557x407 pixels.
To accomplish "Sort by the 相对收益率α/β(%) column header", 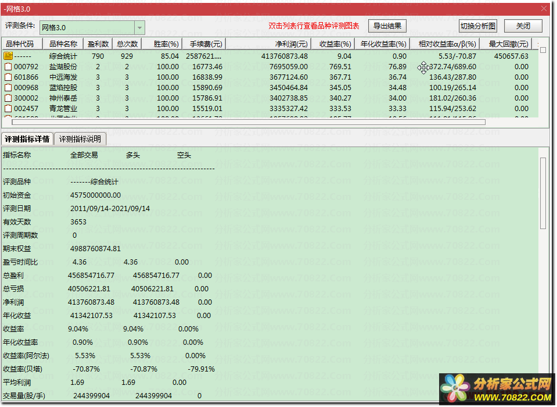I will point(445,44).
